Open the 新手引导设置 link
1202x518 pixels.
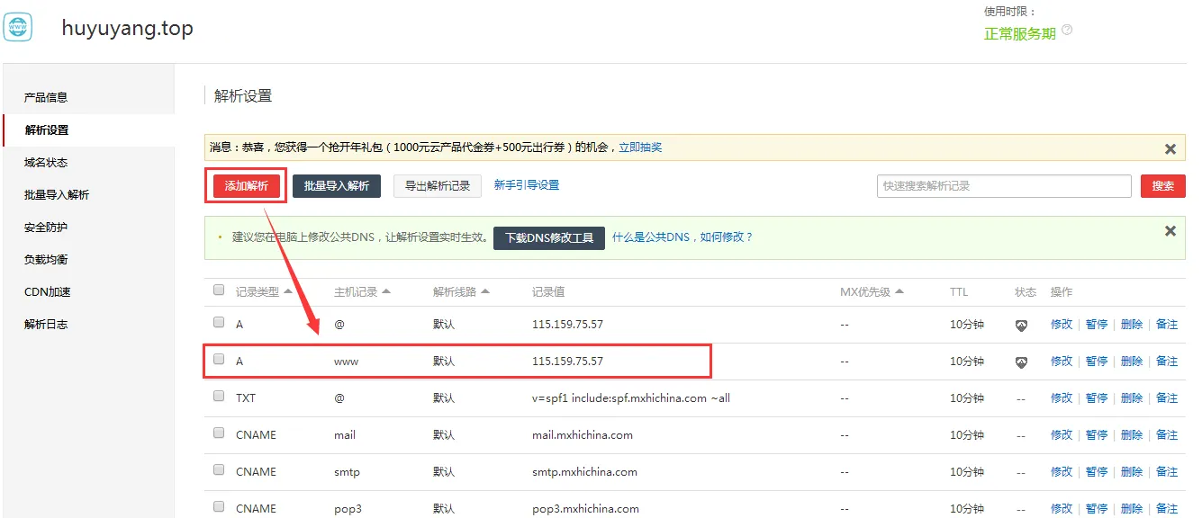(x=527, y=184)
